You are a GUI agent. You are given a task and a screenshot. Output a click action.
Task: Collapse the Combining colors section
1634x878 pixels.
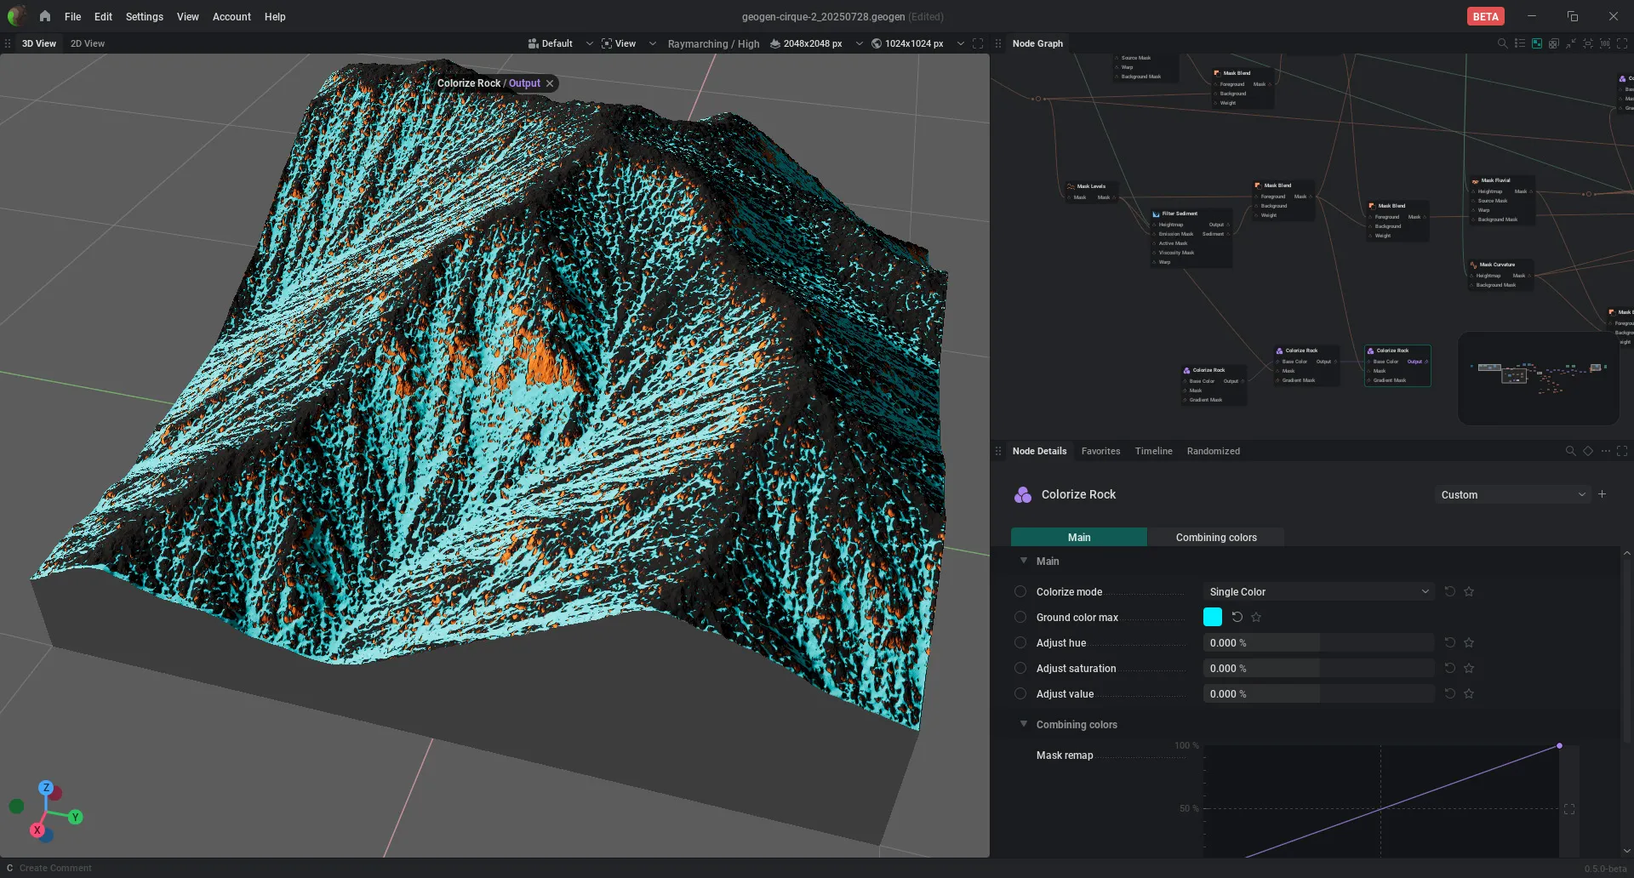[1024, 725]
